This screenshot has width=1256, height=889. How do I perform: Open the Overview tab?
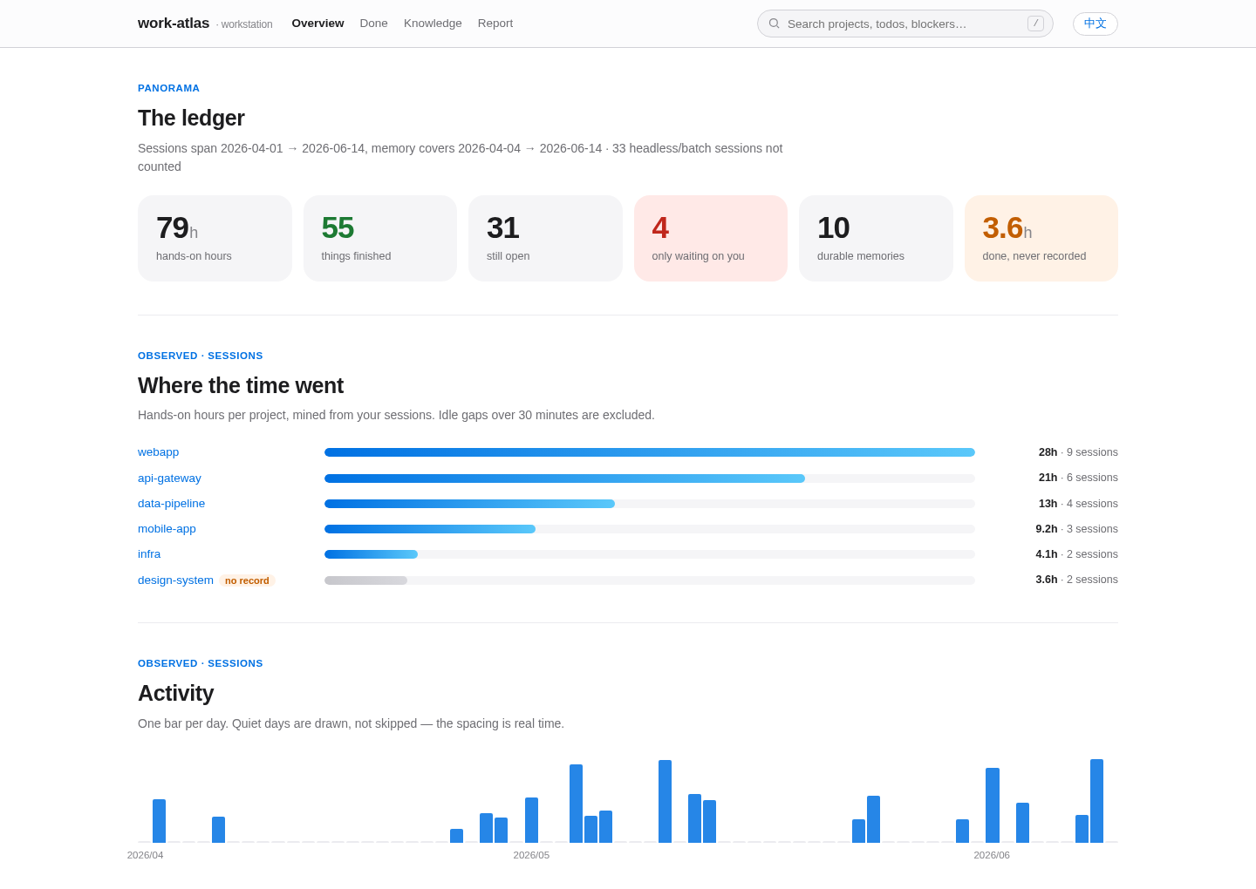point(317,24)
